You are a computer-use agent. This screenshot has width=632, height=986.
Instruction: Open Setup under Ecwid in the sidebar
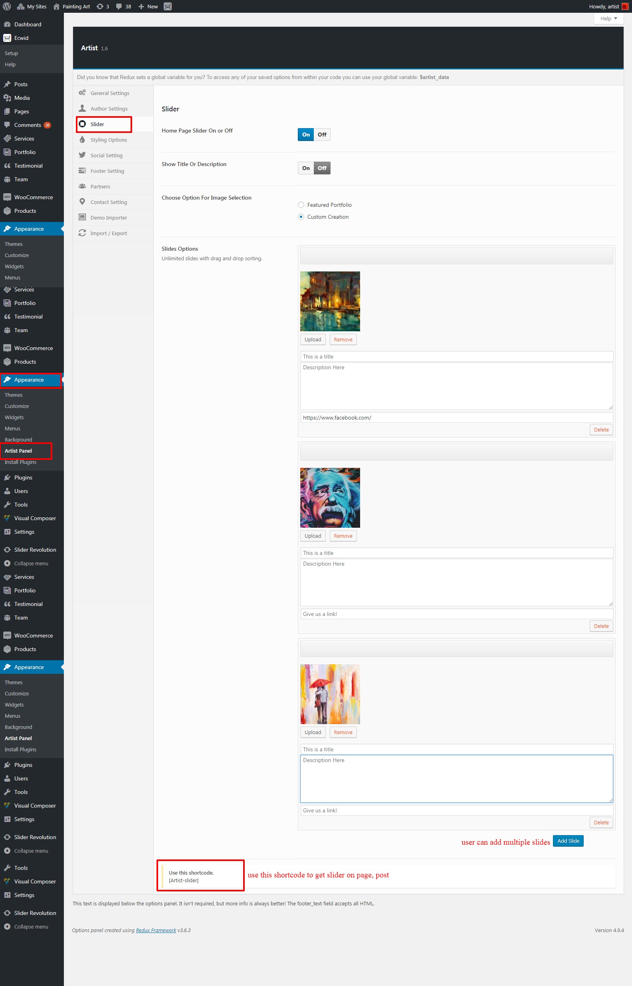click(x=11, y=53)
